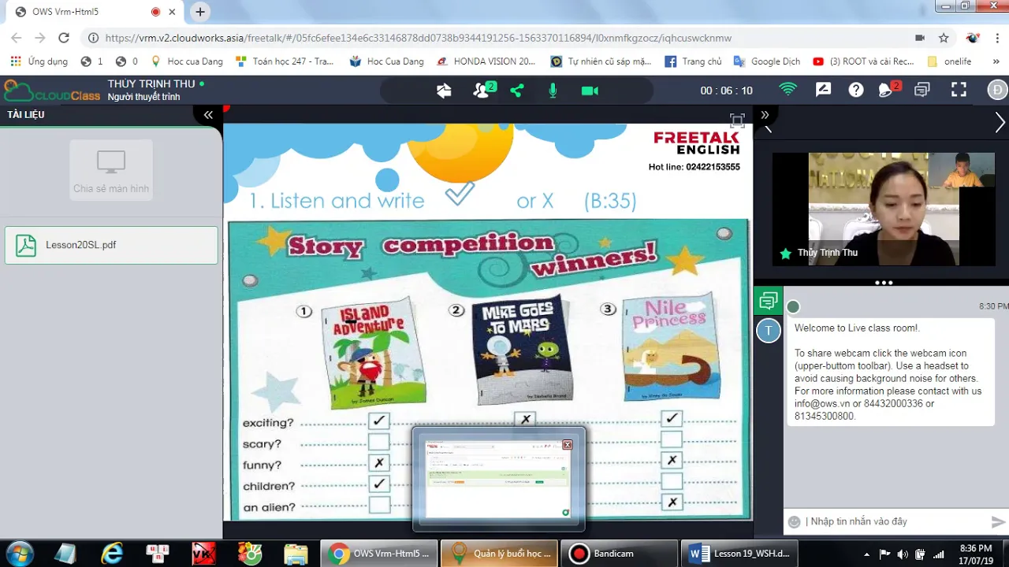Collapse the right side panel chevrons
Viewport: 1009px width, 567px height.
coord(764,115)
